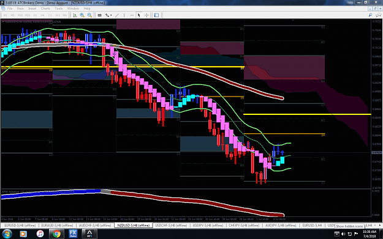Click the long yellow horizontal line at right

(307, 114)
